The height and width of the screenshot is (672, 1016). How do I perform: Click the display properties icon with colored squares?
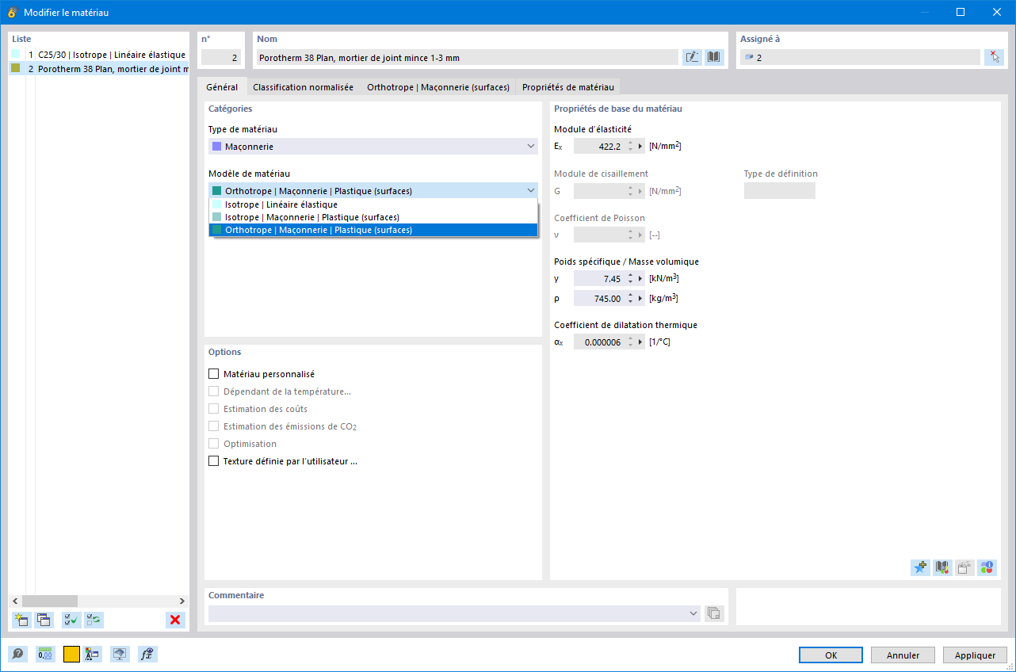click(93, 654)
